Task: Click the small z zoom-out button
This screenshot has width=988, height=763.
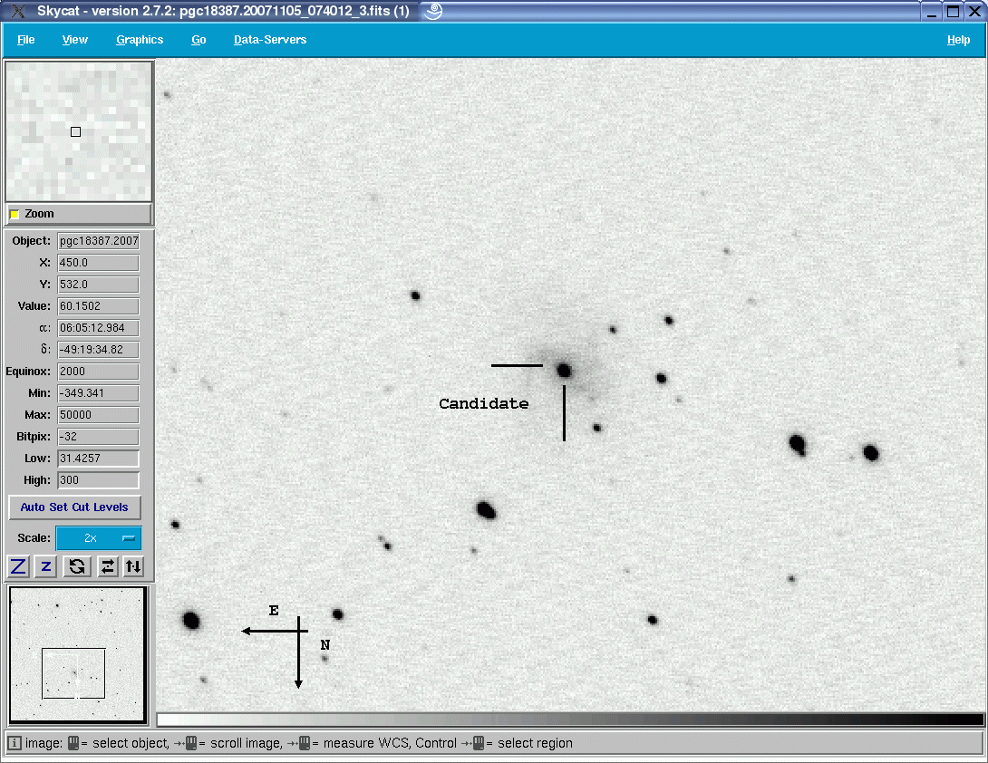Action: pos(47,566)
